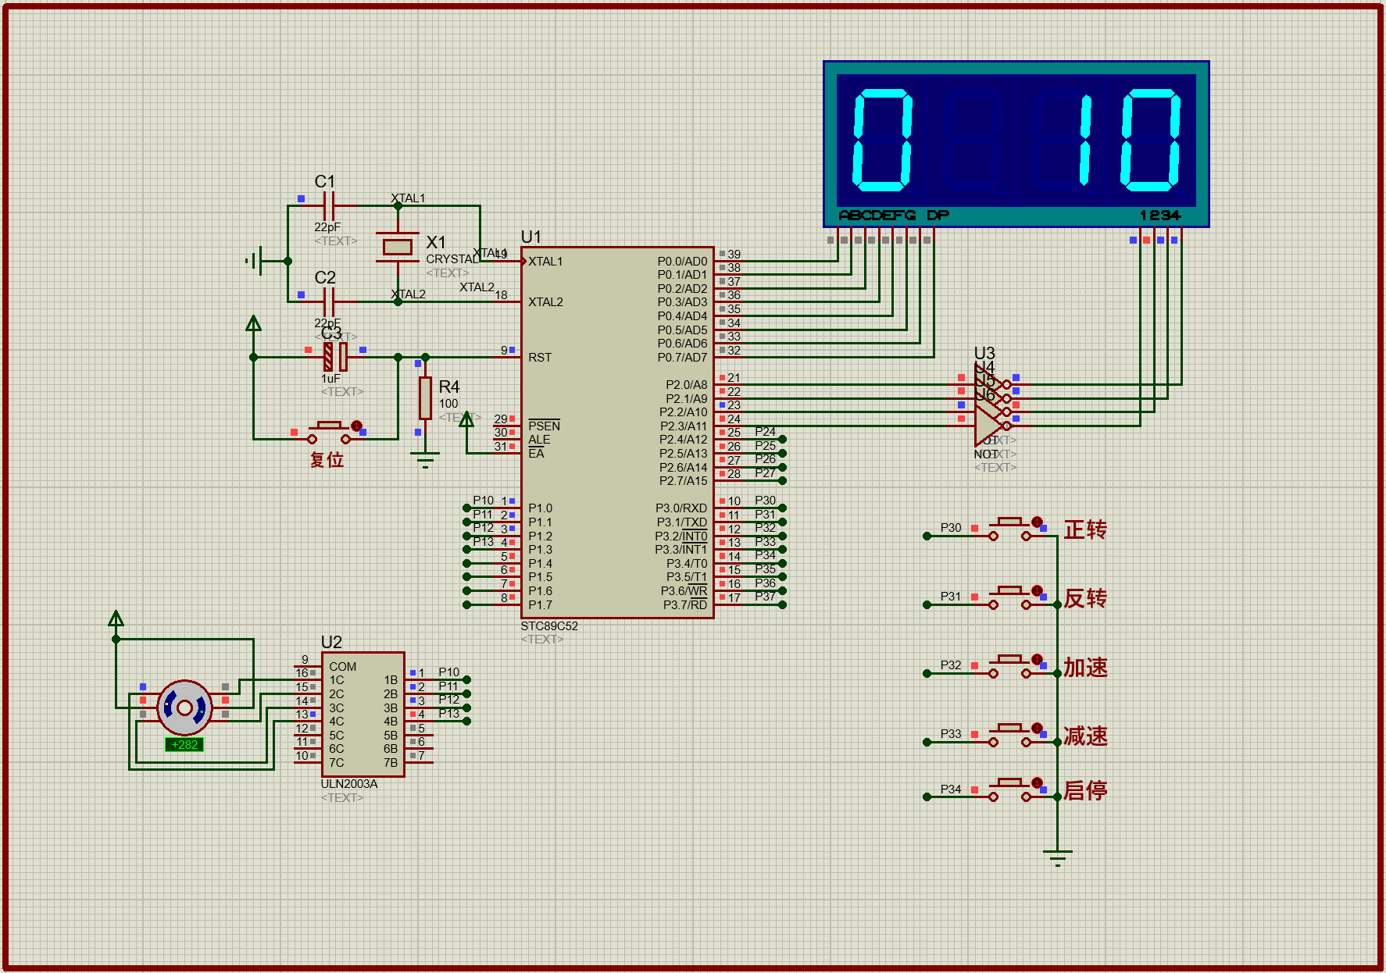Click the ULN2003A part label
This screenshot has height=973, width=1386.
pyautogui.click(x=348, y=784)
